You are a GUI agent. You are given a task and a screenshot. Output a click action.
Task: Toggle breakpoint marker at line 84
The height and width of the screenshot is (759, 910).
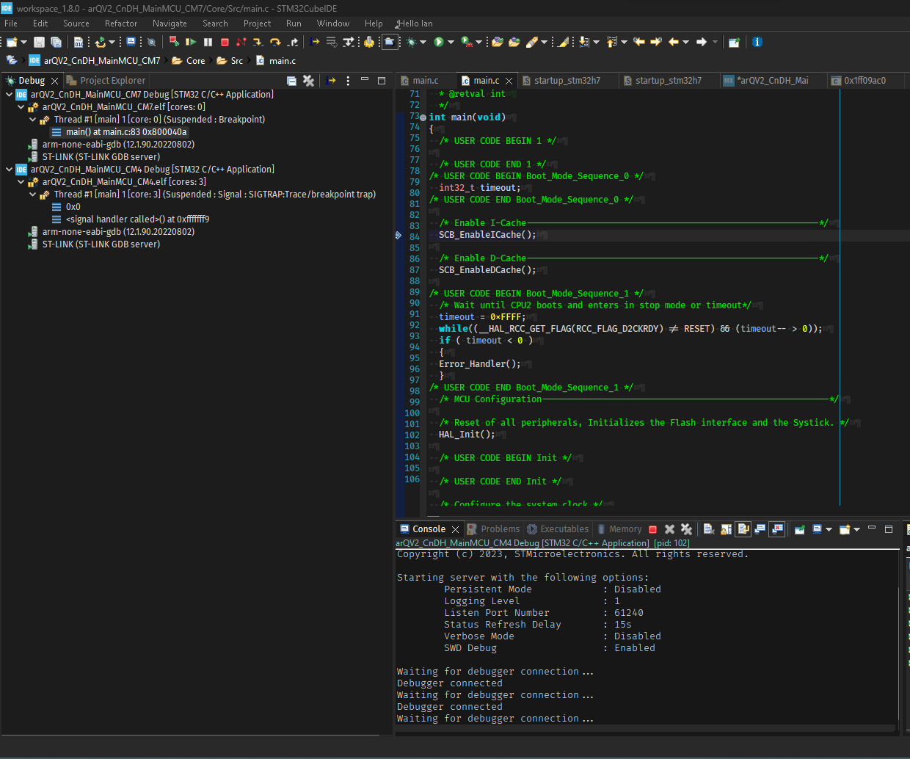[398, 236]
